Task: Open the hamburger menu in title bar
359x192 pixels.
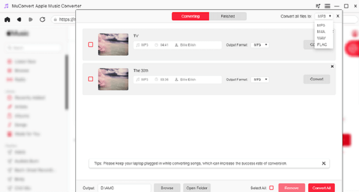Action: pyautogui.click(x=328, y=6)
